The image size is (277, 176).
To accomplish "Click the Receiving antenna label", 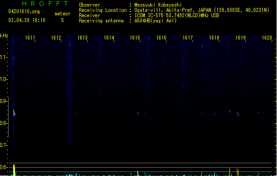I will coord(101,21).
